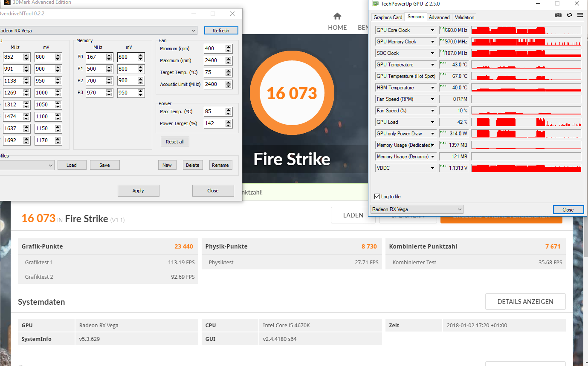Click the Delete profile button
This screenshot has width=588, height=366.
tap(193, 165)
